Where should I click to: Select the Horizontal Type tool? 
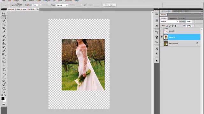click(x=4, y=70)
